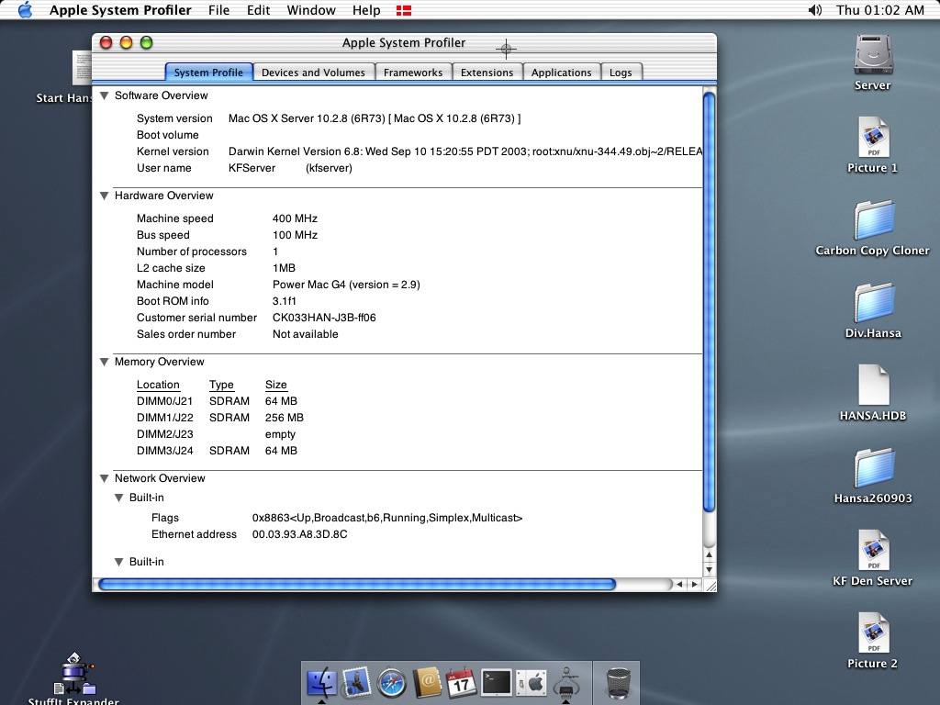Viewport: 940px width, 705px height.
Task: Select the StuffIt Expander desktop icon
Action: [x=74, y=673]
